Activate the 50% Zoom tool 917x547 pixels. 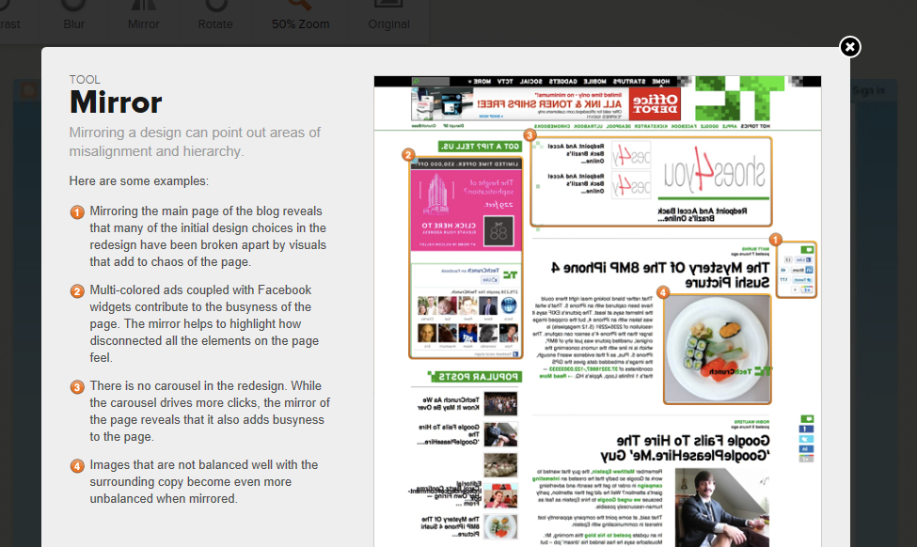(300, 15)
